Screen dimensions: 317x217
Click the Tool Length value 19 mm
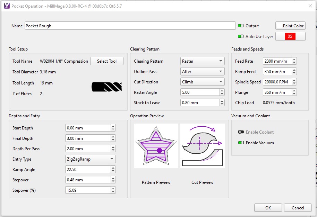point(46,83)
